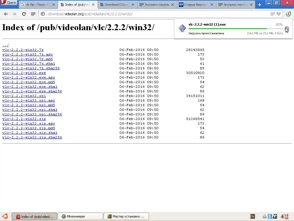Open vlc-2.2.2-win32.zip.sha1 link
Screen dimensions: 294x221
(30, 133)
